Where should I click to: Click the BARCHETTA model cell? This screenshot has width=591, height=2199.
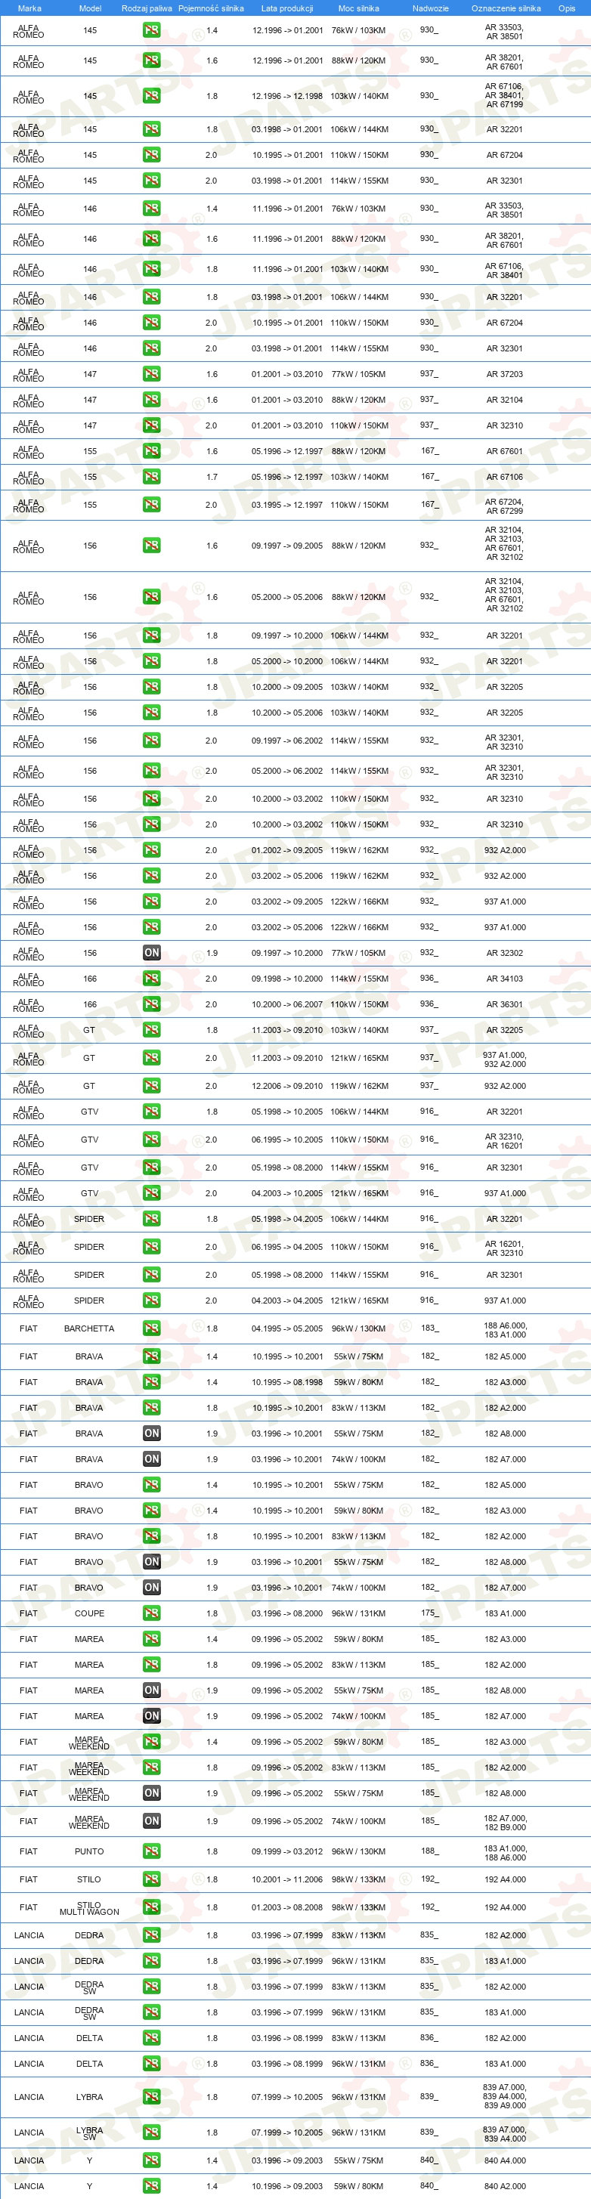tap(89, 1328)
